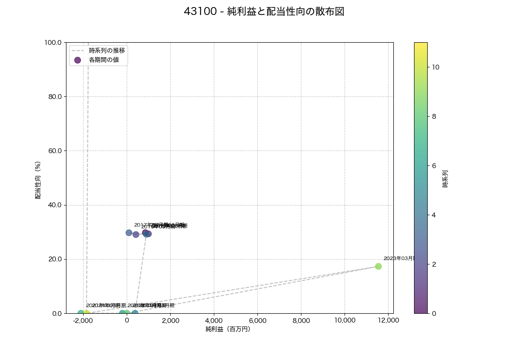
Task: Click the light green 2023年03月期 data point
Action: coord(378,266)
